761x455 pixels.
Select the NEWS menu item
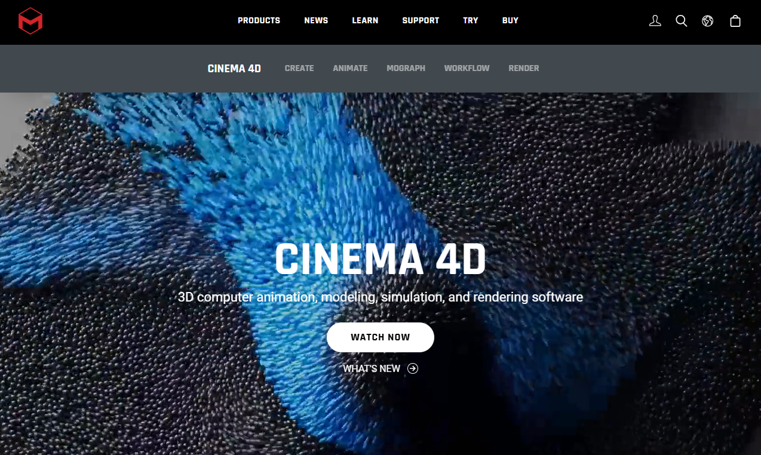(316, 20)
